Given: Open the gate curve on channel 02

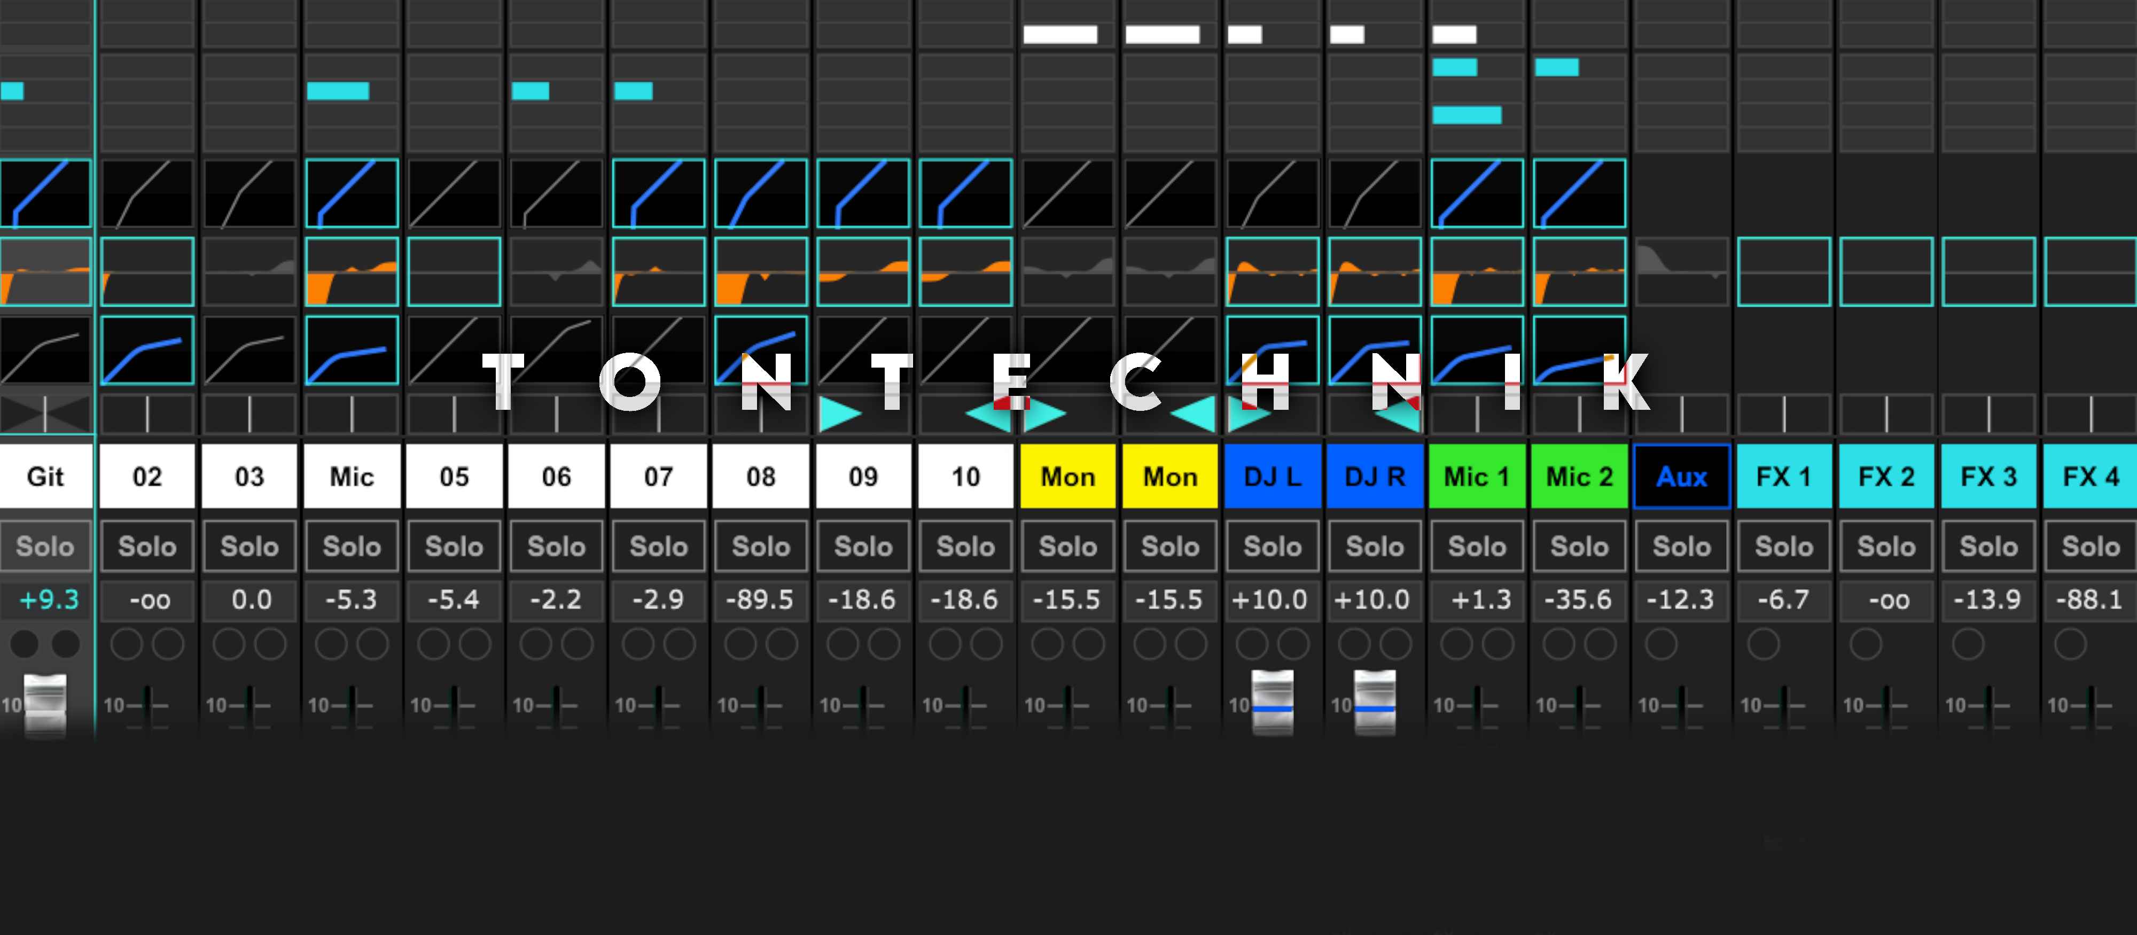Looking at the screenshot, I should tap(147, 193).
